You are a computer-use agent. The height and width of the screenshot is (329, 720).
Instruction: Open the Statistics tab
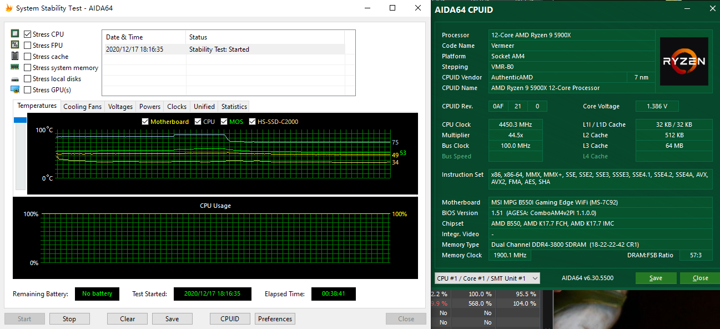[234, 106]
